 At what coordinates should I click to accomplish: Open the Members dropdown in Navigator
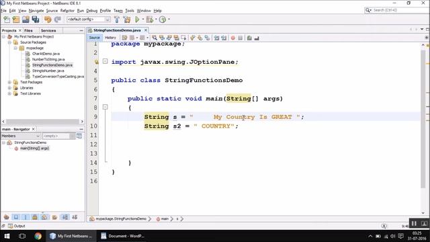pos(21,136)
